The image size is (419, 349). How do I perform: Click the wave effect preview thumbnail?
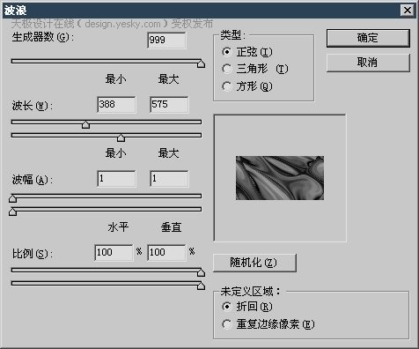[280, 178]
